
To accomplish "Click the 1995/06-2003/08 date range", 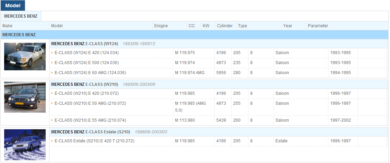I will point(139,84).
